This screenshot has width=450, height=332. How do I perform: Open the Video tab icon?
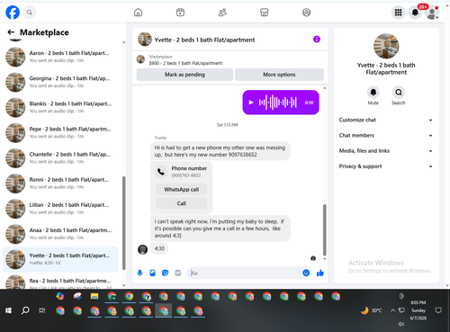(180, 13)
